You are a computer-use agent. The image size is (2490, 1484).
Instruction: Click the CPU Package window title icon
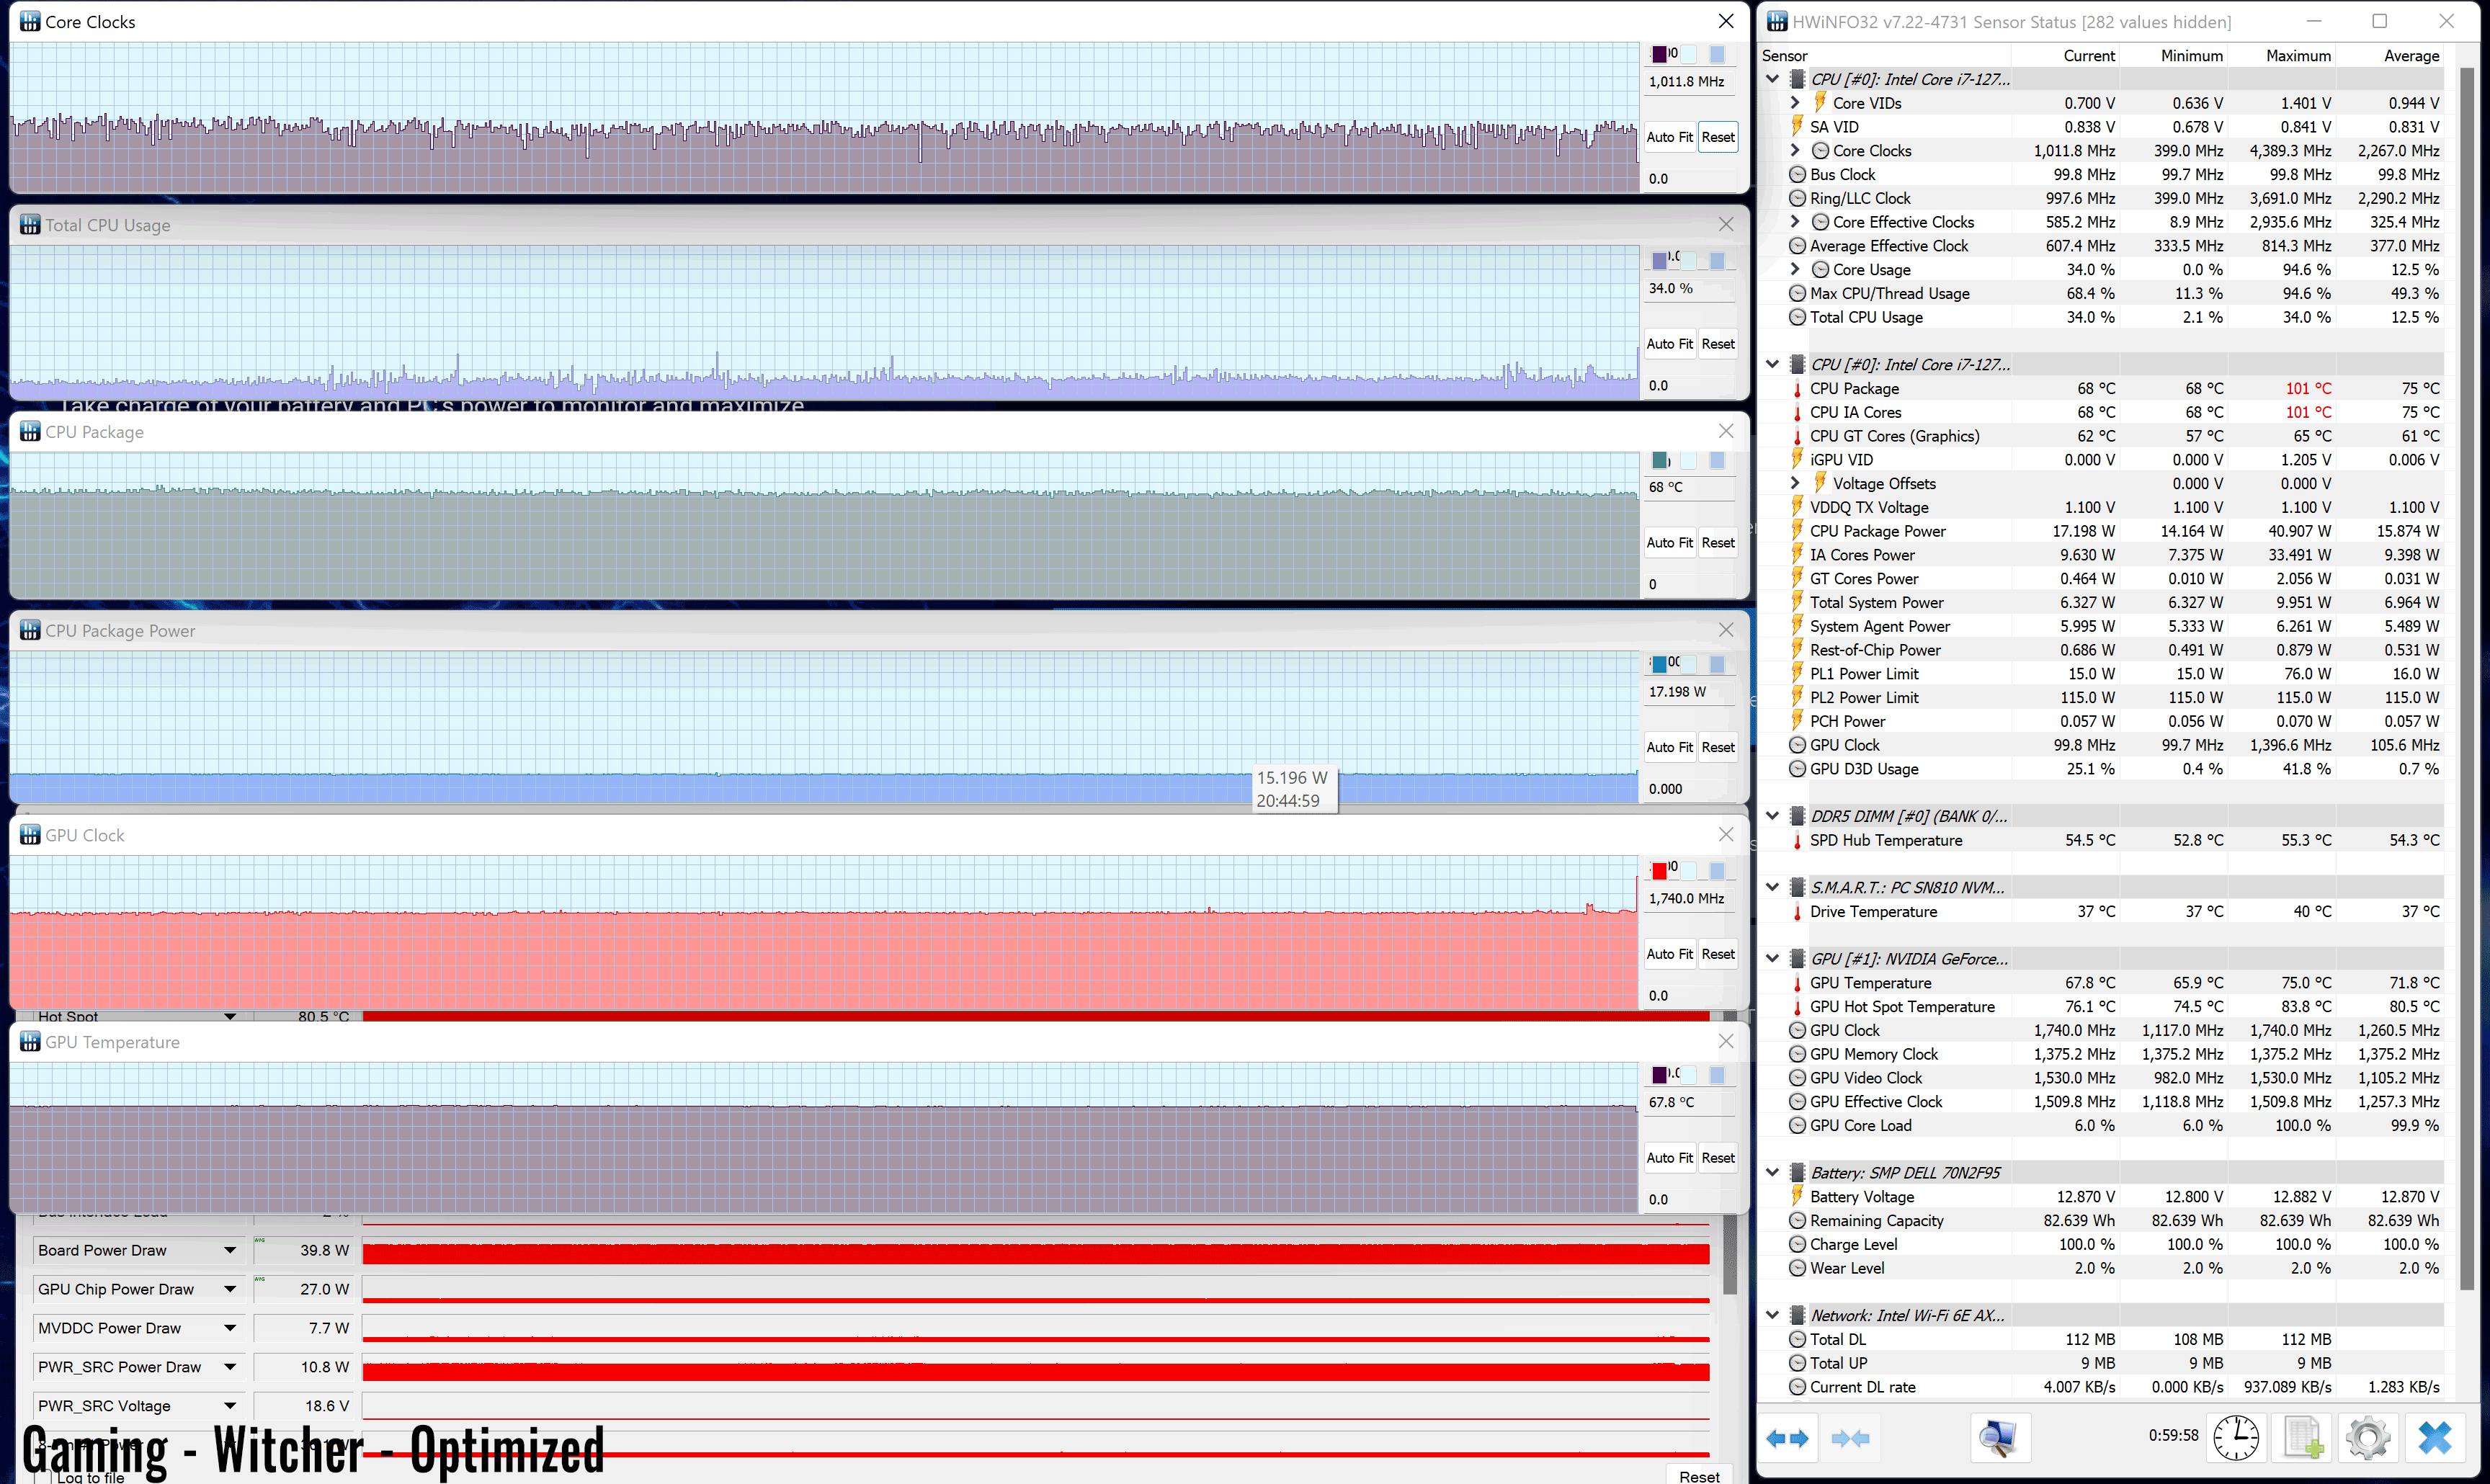tap(30, 432)
